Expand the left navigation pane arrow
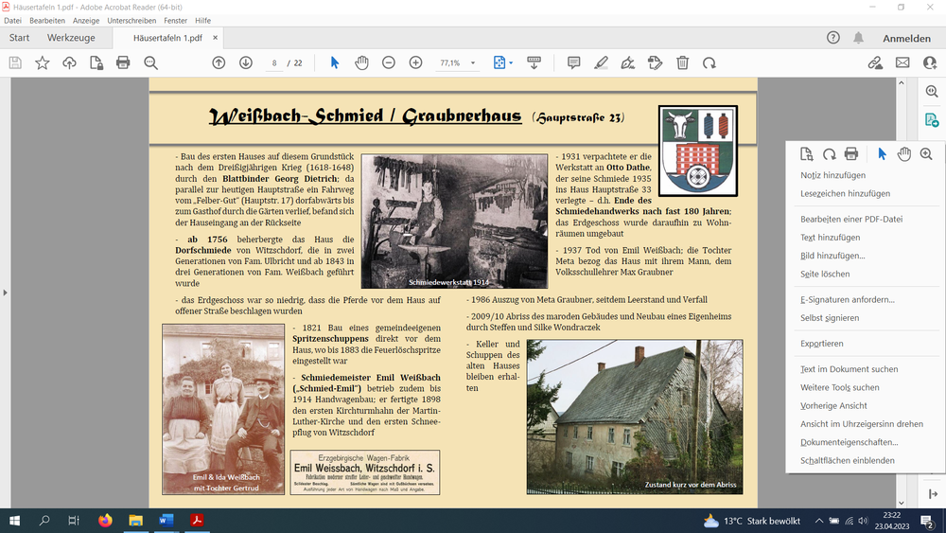 click(x=7, y=293)
